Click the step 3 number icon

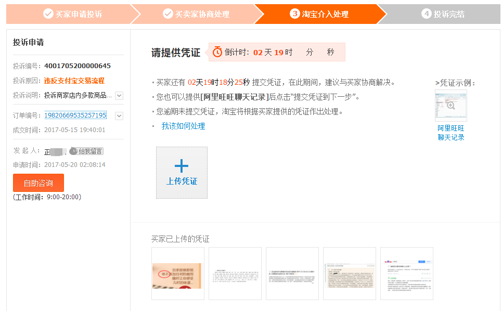(294, 14)
